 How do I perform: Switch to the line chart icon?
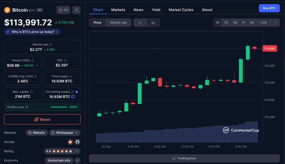click(140, 23)
